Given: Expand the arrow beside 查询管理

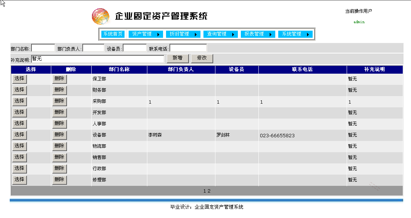Looking at the screenshot, I should [233, 34].
